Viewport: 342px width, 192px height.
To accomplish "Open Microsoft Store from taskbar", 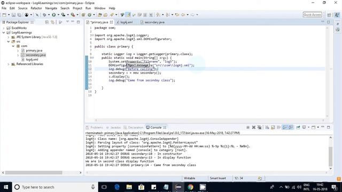I will [x=141, y=187].
